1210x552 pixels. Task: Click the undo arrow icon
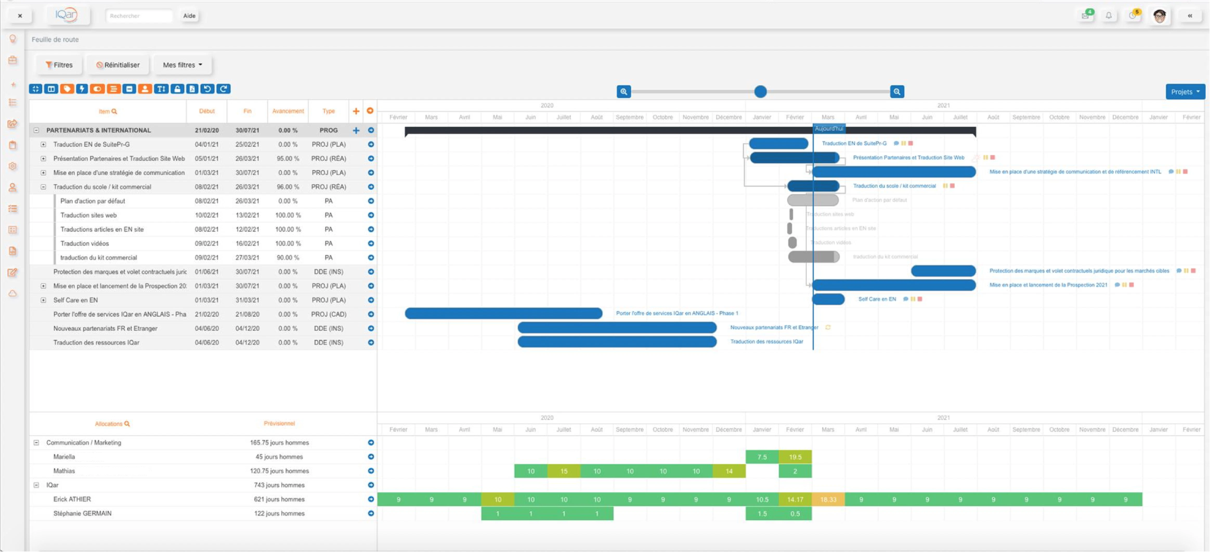[208, 89]
